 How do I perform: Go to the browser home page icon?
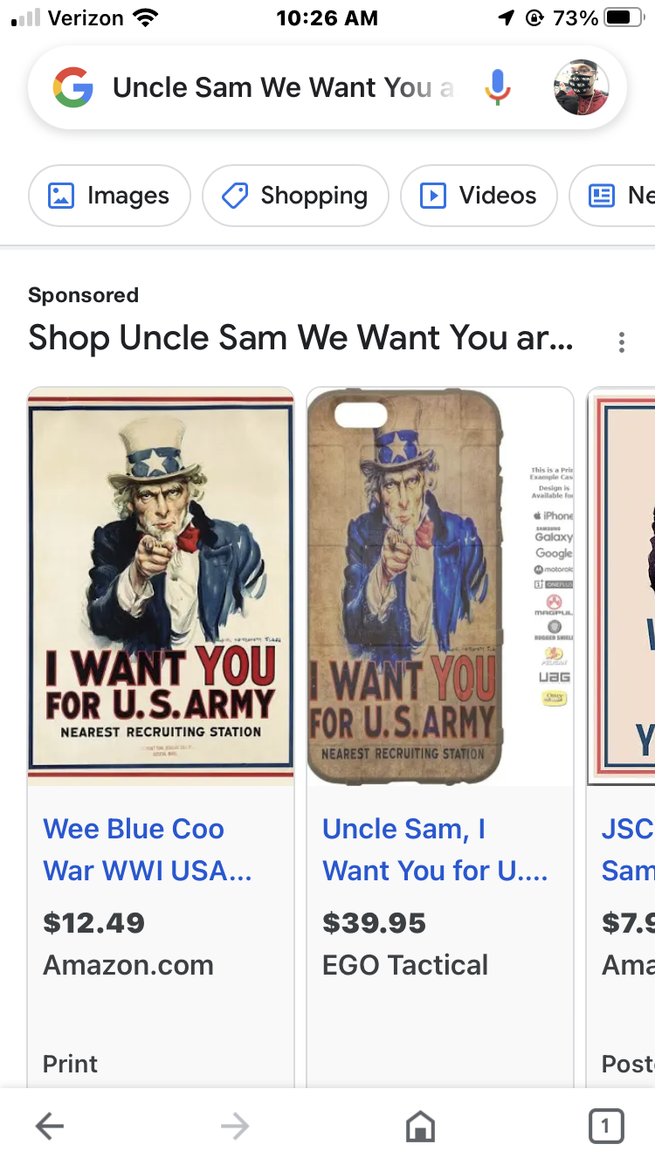[420, 1127]
